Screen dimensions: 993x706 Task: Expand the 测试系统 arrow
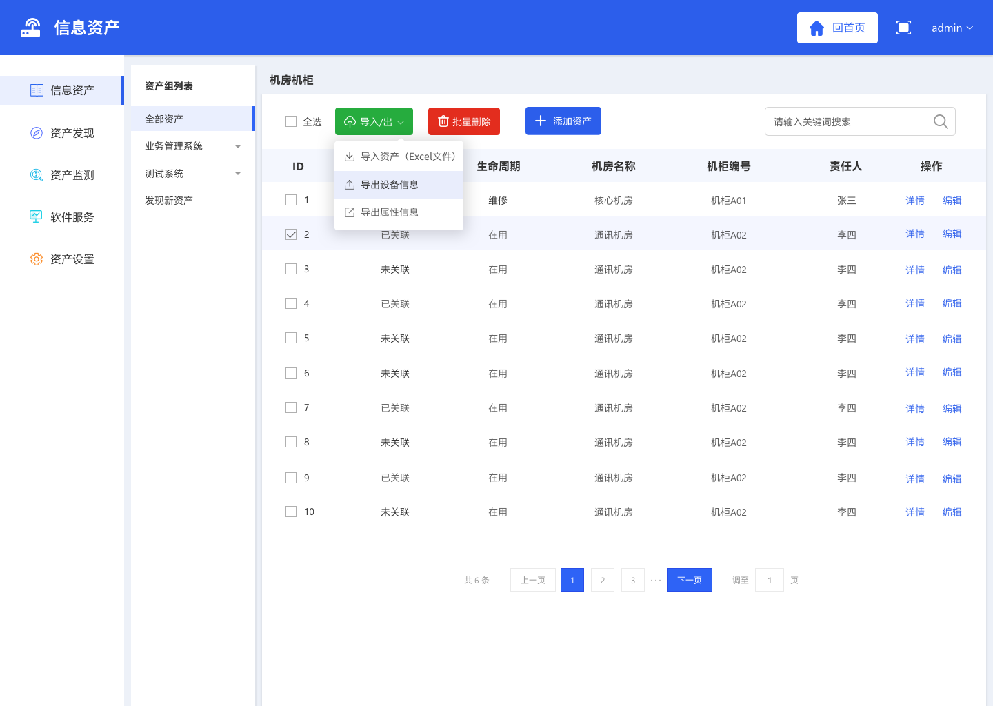pyautogui.click(x=238, y=173)
